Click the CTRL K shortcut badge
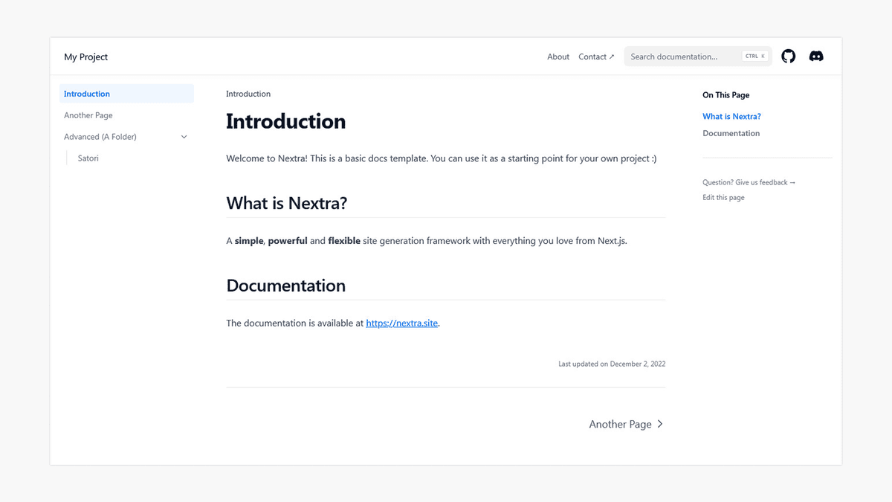Viewport: 892px width, 502px height. click(754, 55)
